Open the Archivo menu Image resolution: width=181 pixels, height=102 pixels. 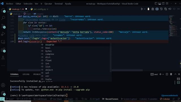(x=9, y=4)
